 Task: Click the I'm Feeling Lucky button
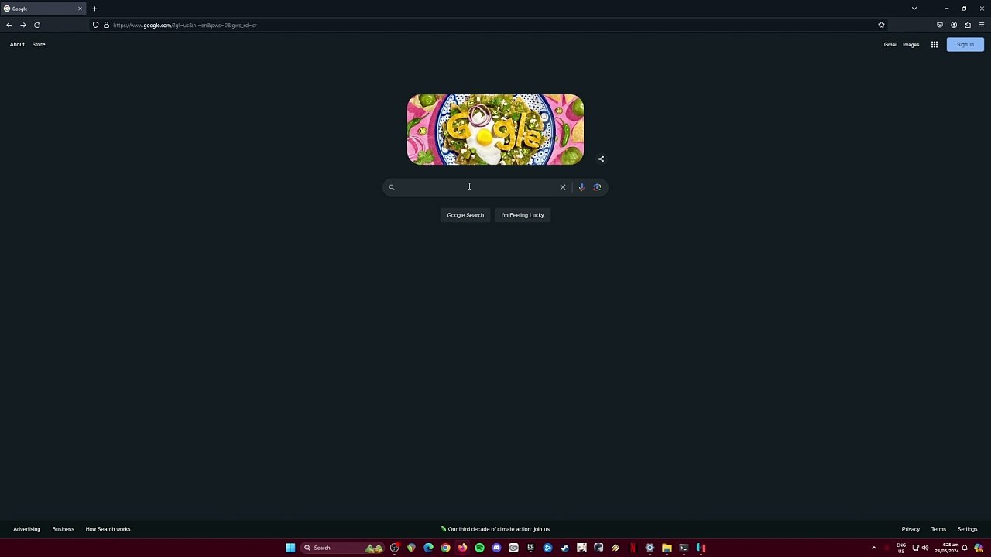coord(523,215)
